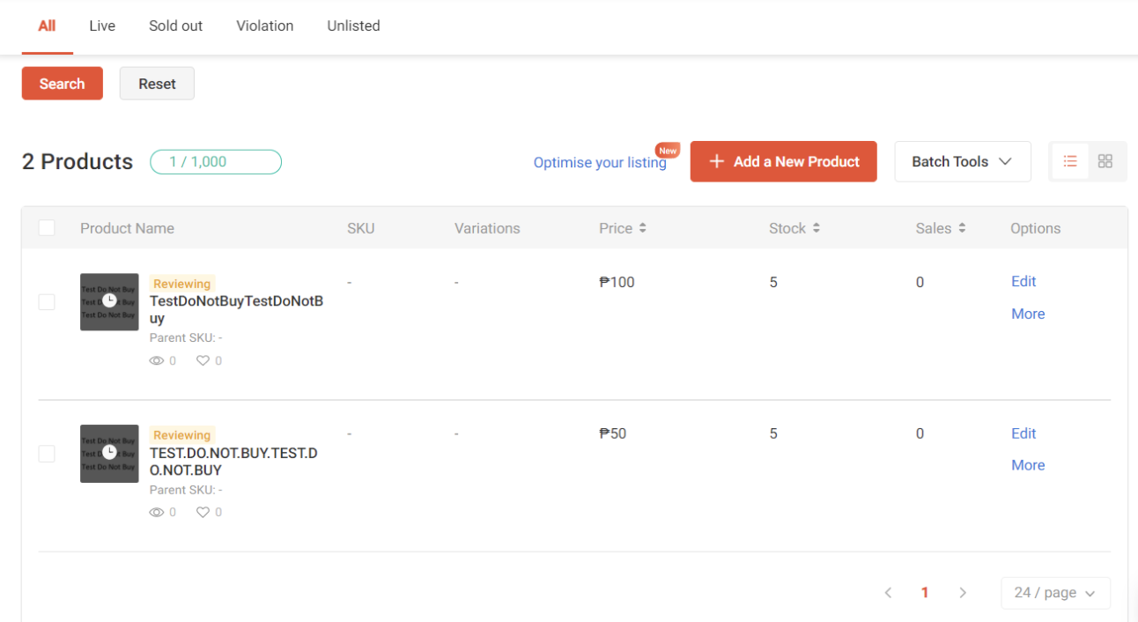Click the heart likes icon on TEST.DO.NOT.BUY
This screenshot has height=622, width=1138.
tap(202, 512)
